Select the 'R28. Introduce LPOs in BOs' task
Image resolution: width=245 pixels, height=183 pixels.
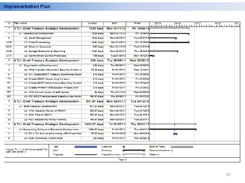(43, 138)
